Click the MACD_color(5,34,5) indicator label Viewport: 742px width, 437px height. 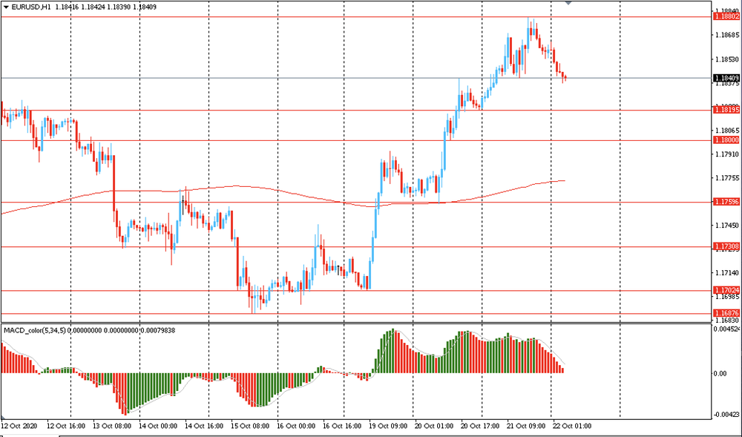34,329
